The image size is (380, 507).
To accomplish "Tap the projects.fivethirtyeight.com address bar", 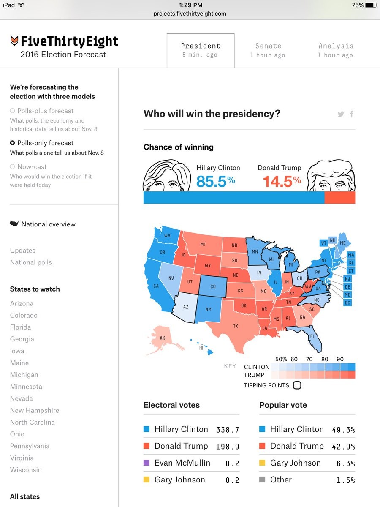I will click(190, 14).
